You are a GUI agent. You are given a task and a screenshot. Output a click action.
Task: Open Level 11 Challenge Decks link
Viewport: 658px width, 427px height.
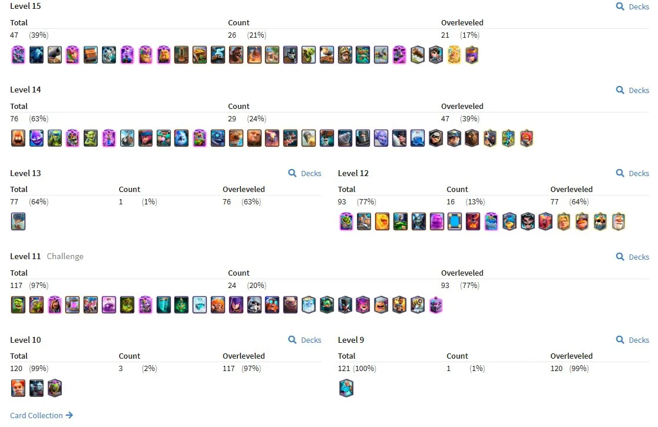633,257
